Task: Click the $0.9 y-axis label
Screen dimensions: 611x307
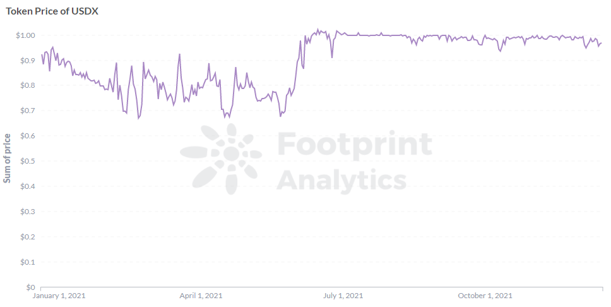Action: click(28, 61)
